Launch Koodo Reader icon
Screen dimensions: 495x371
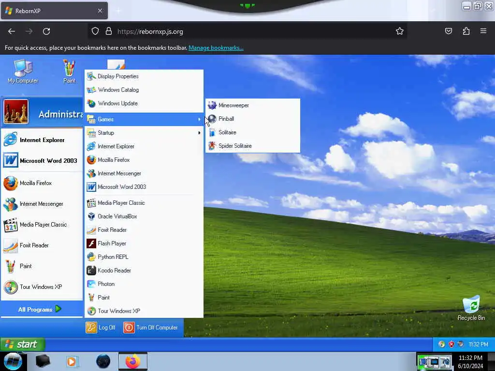tap(91, 271)
